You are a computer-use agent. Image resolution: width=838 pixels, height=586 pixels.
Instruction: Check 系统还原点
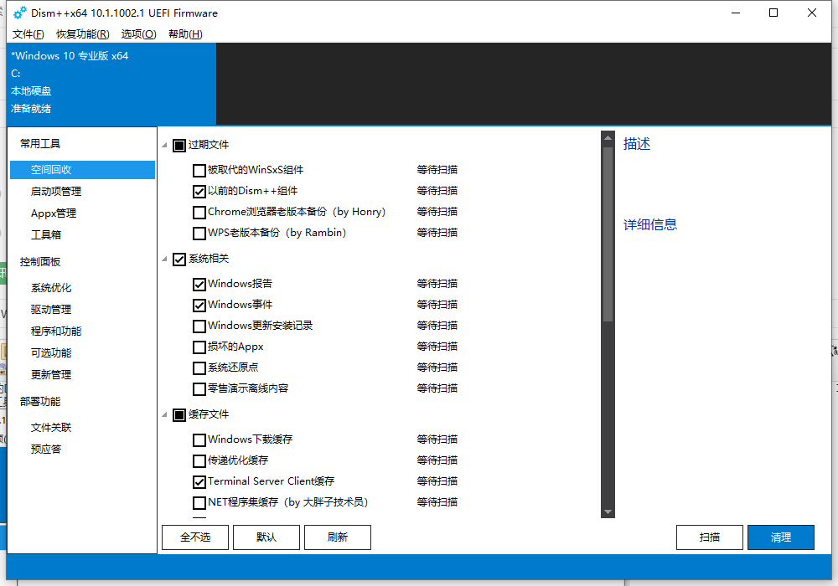click(x=199, y=368)
